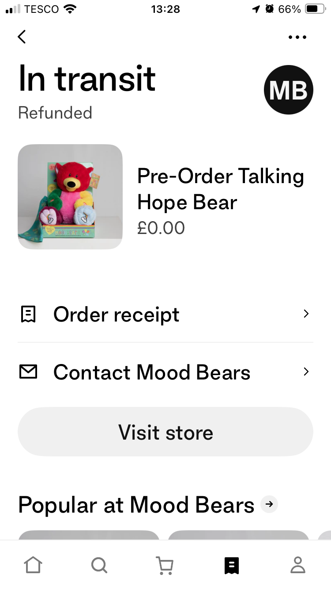The height and width of the screenshot is (590, 331).
Task: Expand Order receipt with its chevron
Action: pos(306,314)
